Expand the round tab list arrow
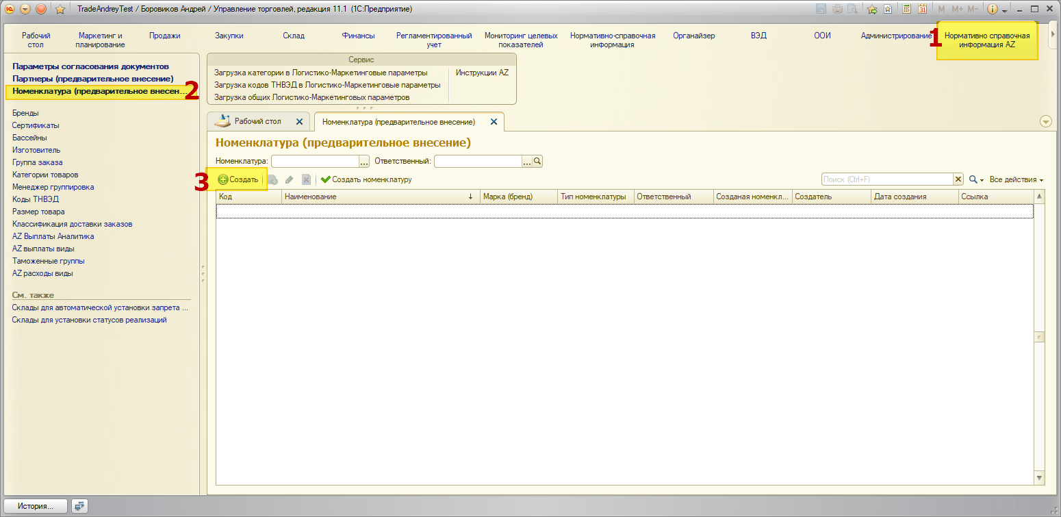Image resolution: width=1061 pixels, height=517 pixels. pyautogui.click(x=1045, y=122)
